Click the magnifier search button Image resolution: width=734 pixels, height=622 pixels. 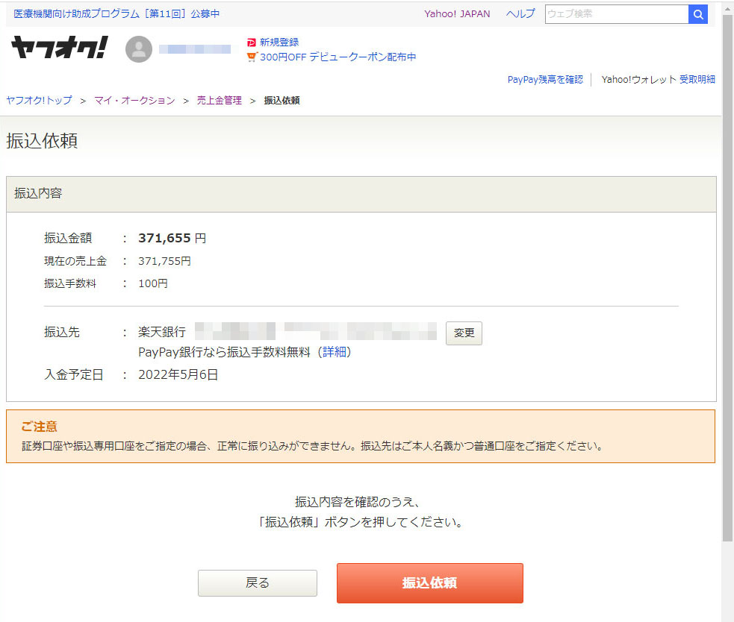coord(697,14)
